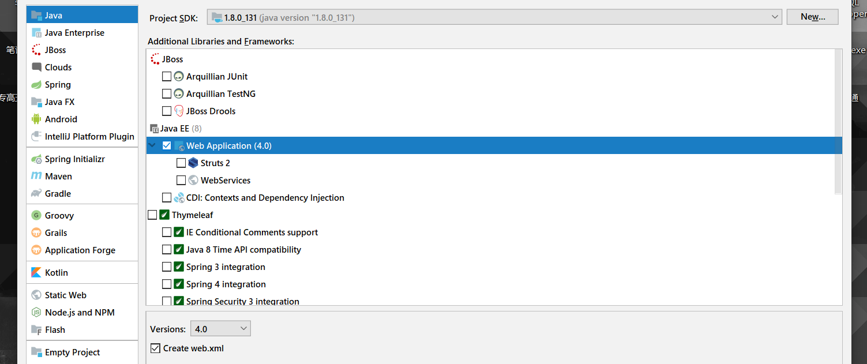Enable JBoss Drools checkbox
867x364 pixels.
167,111
